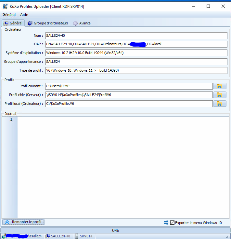This screenshot has width=231, height=239.
Task: Click the Profil cible server path field
Action: coord(129,95)
